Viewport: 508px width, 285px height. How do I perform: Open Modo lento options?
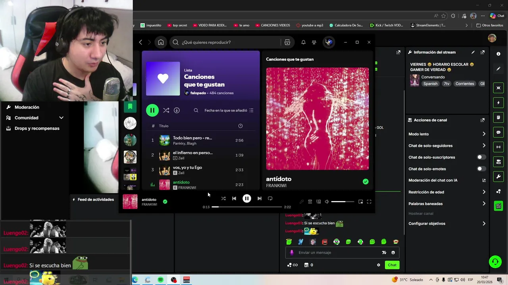coord(447,134)
